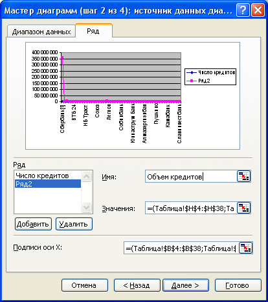Screen dimensions: 268x302
Task: Click the ВТБ 24 axis label in preview
Action: pos(74,112)
